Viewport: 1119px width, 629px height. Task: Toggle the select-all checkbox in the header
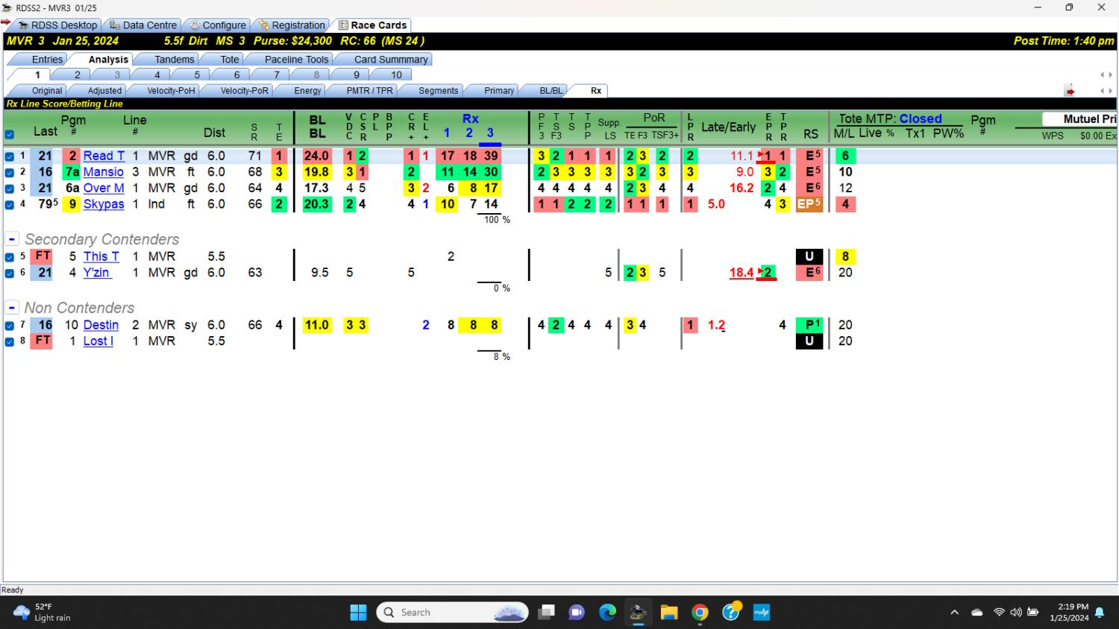click(x=10, y=135)
